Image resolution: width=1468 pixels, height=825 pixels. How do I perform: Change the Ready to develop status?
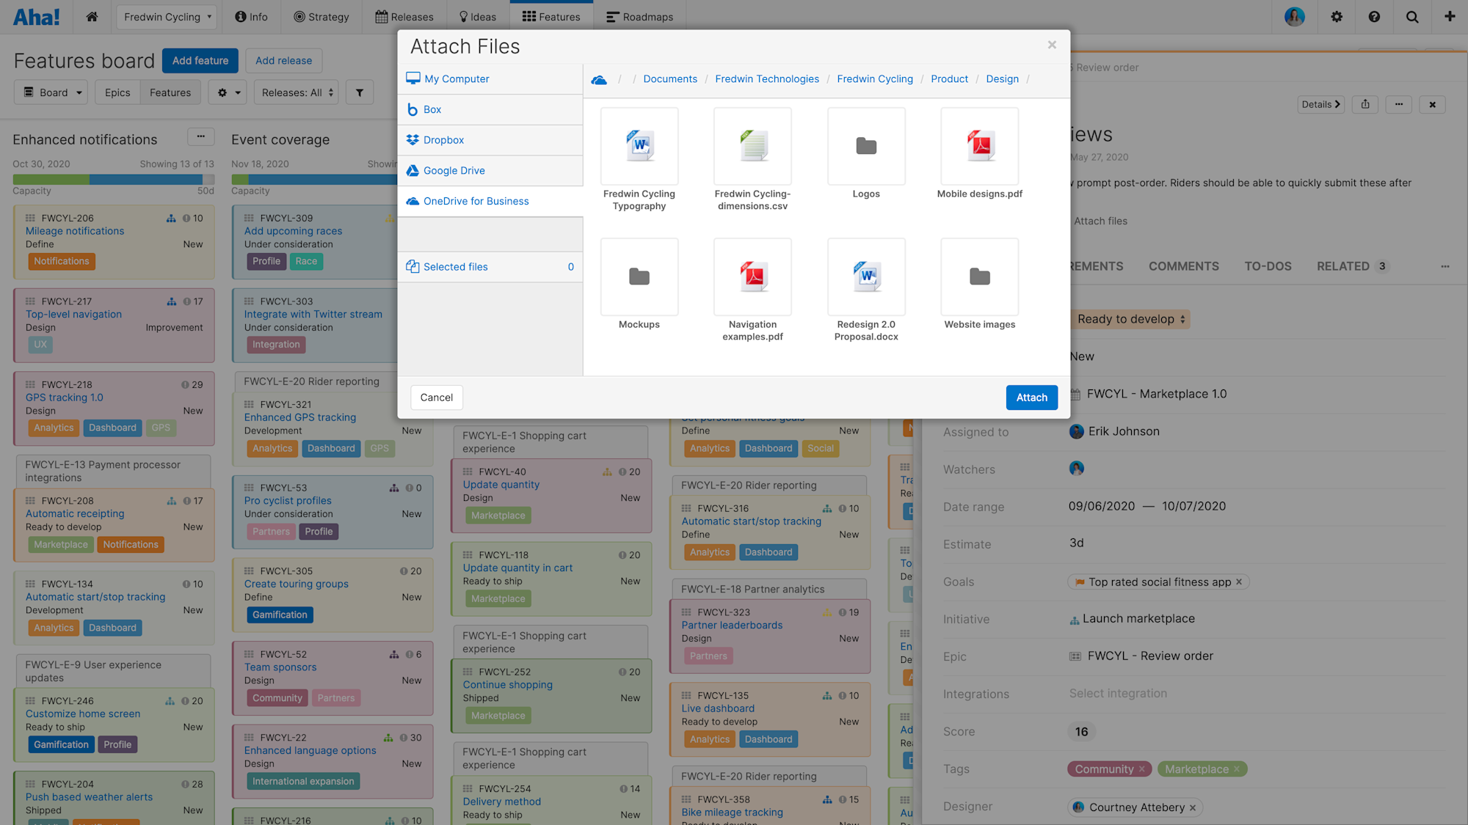pos(1130,319)
